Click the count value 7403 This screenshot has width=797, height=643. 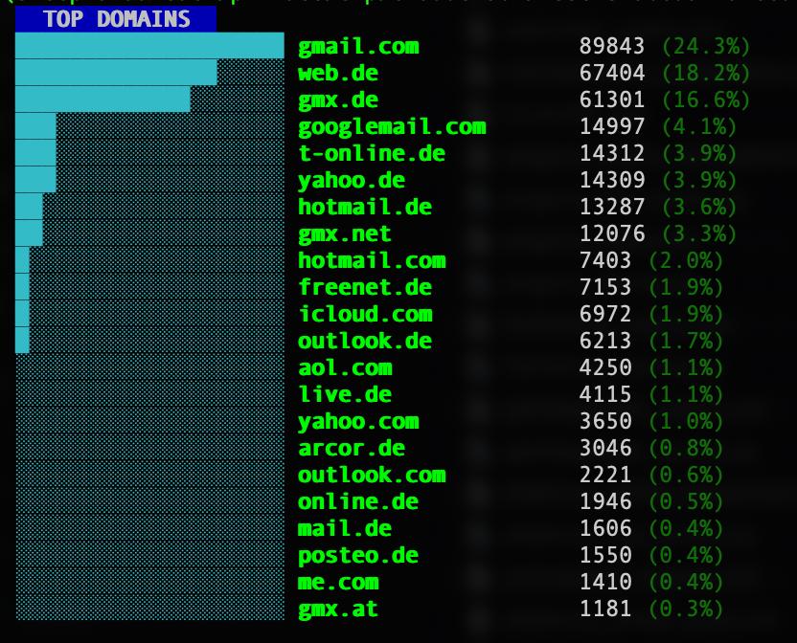(x=605, y=260)
